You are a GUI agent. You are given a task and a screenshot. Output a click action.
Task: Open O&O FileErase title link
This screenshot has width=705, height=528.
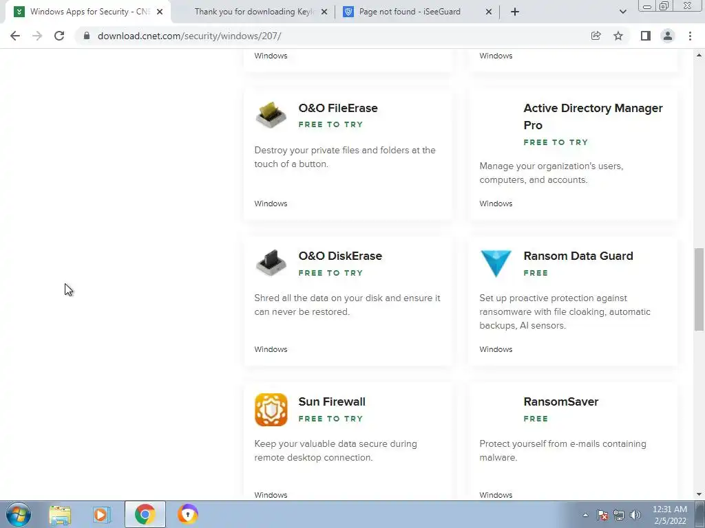pos(338,108)
